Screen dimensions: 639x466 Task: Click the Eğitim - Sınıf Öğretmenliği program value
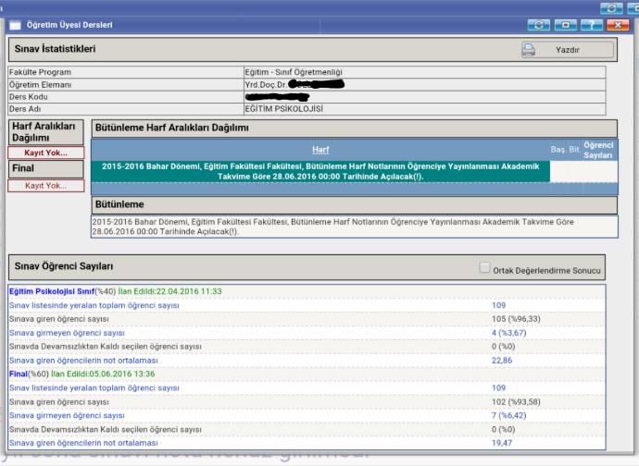tap(294, 72)
